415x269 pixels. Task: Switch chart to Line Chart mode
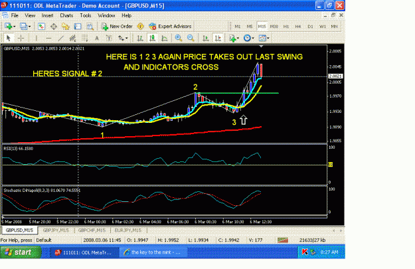[165, 38]
